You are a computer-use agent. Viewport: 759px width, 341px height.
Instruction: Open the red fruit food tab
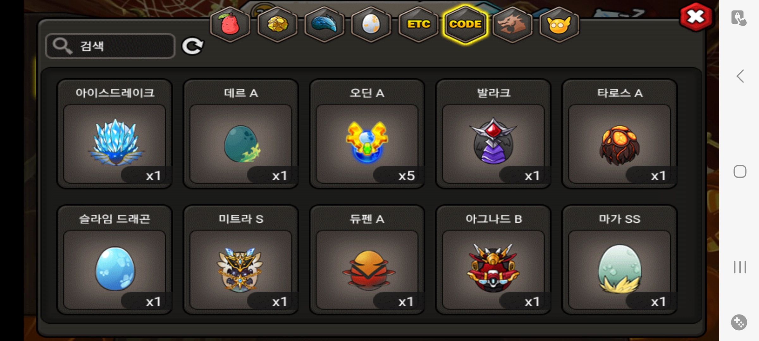230,24
